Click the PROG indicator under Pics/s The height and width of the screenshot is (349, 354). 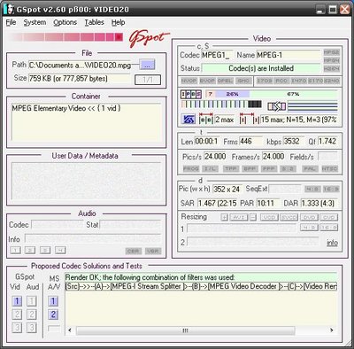[191, 168]
